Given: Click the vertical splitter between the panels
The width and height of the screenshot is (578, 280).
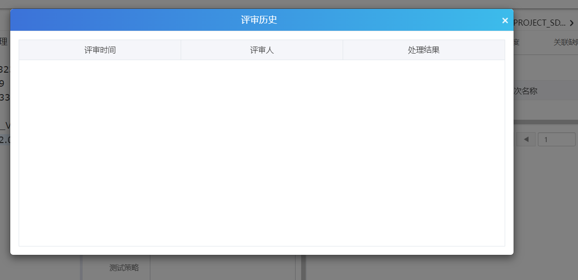Looking at the screenshot, I should point(303,267).
